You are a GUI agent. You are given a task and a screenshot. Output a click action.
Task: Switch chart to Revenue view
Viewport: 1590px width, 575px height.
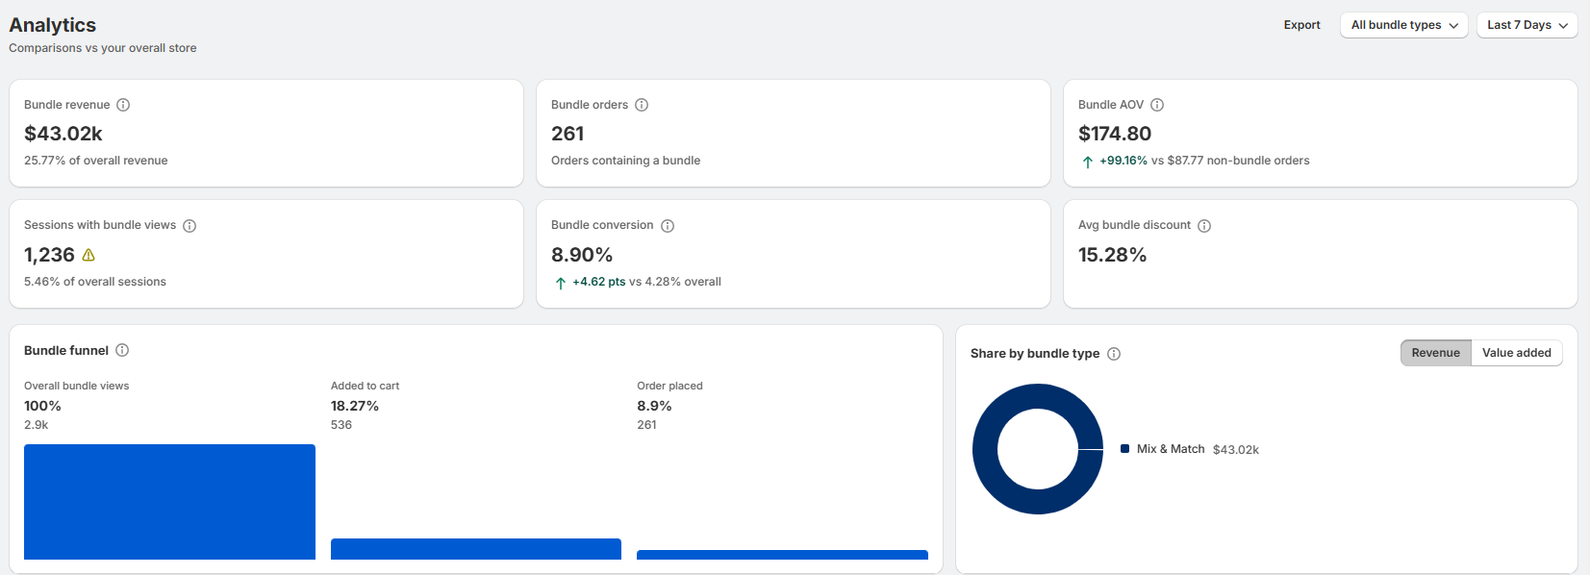point(1435,353)
